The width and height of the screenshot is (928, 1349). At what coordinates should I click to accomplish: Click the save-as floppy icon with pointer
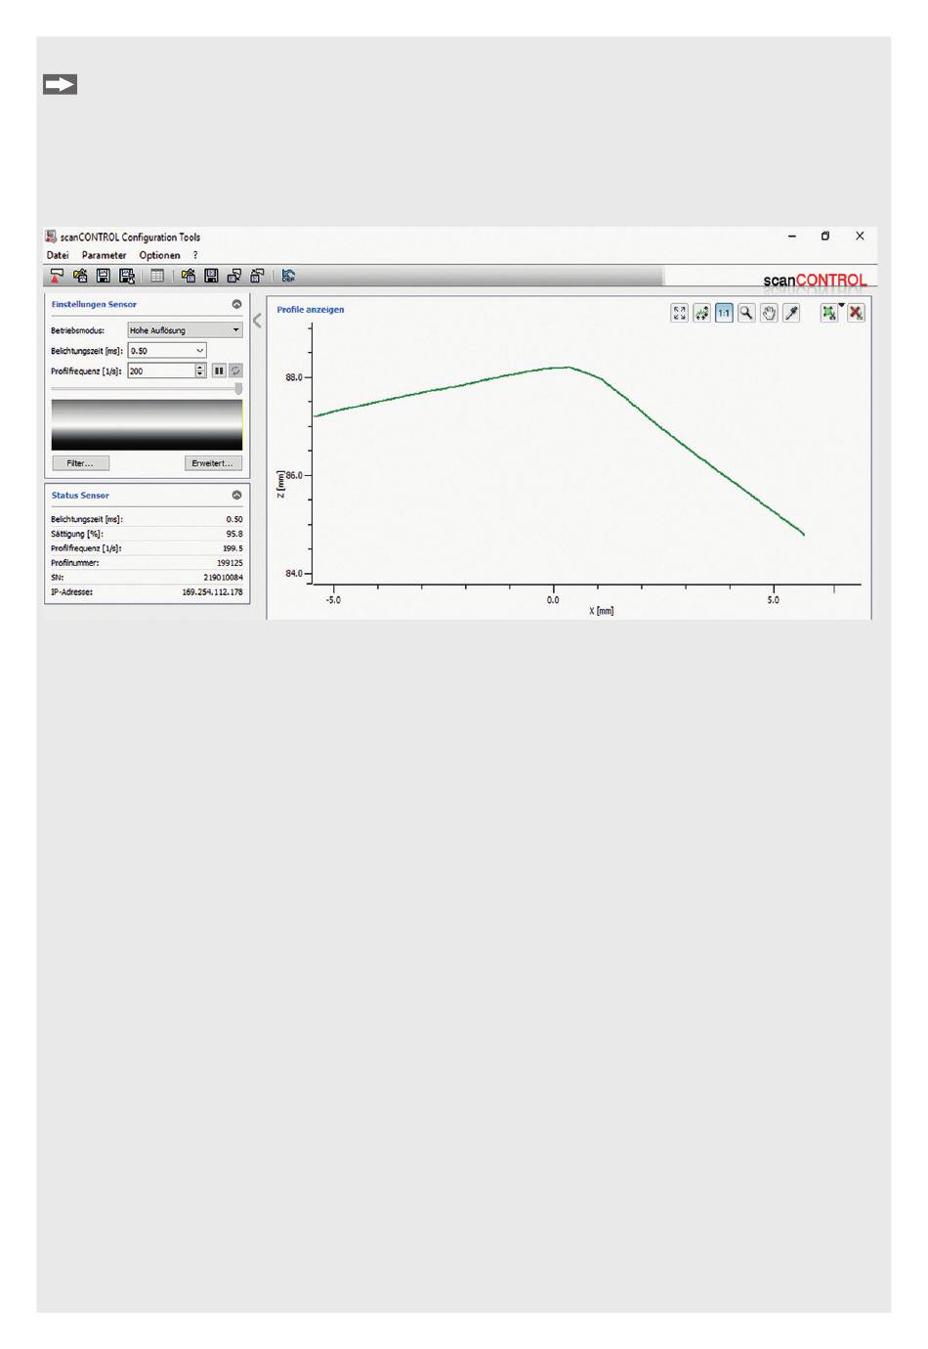126,277
